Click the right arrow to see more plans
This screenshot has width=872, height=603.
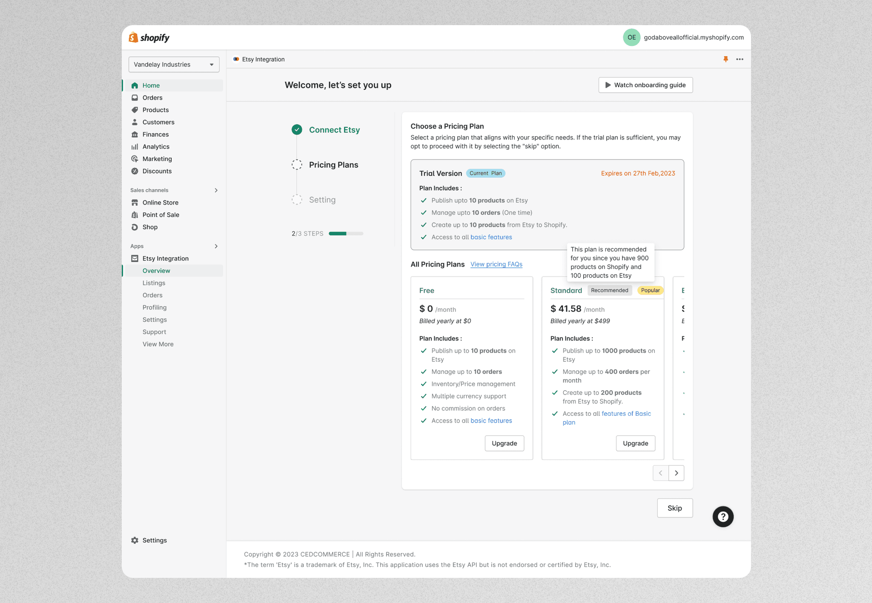click(x=677, y=473)
